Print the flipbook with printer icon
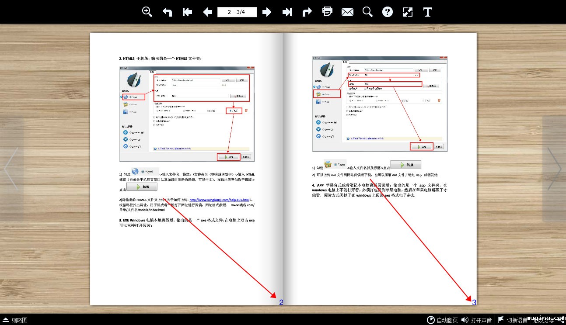Image resolution: width=566 pixels, height=325 pixels. click(327, 12)
